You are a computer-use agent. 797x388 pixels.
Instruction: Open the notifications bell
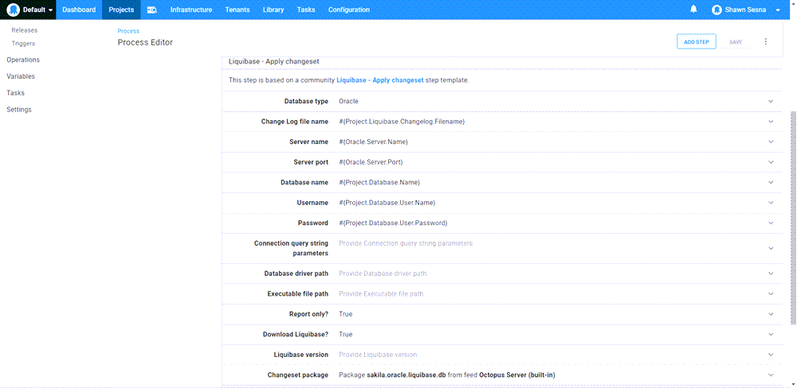[693, 10]
